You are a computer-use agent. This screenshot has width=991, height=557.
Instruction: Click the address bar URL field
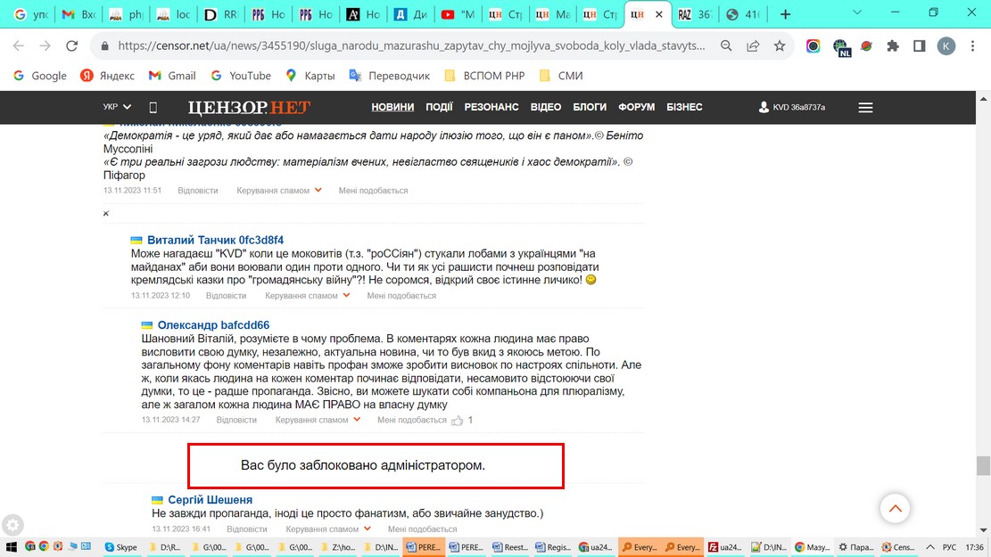(411, 45)
